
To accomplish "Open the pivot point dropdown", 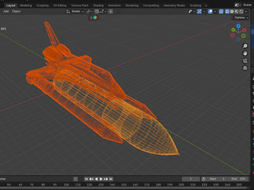I will coord(89,12).
